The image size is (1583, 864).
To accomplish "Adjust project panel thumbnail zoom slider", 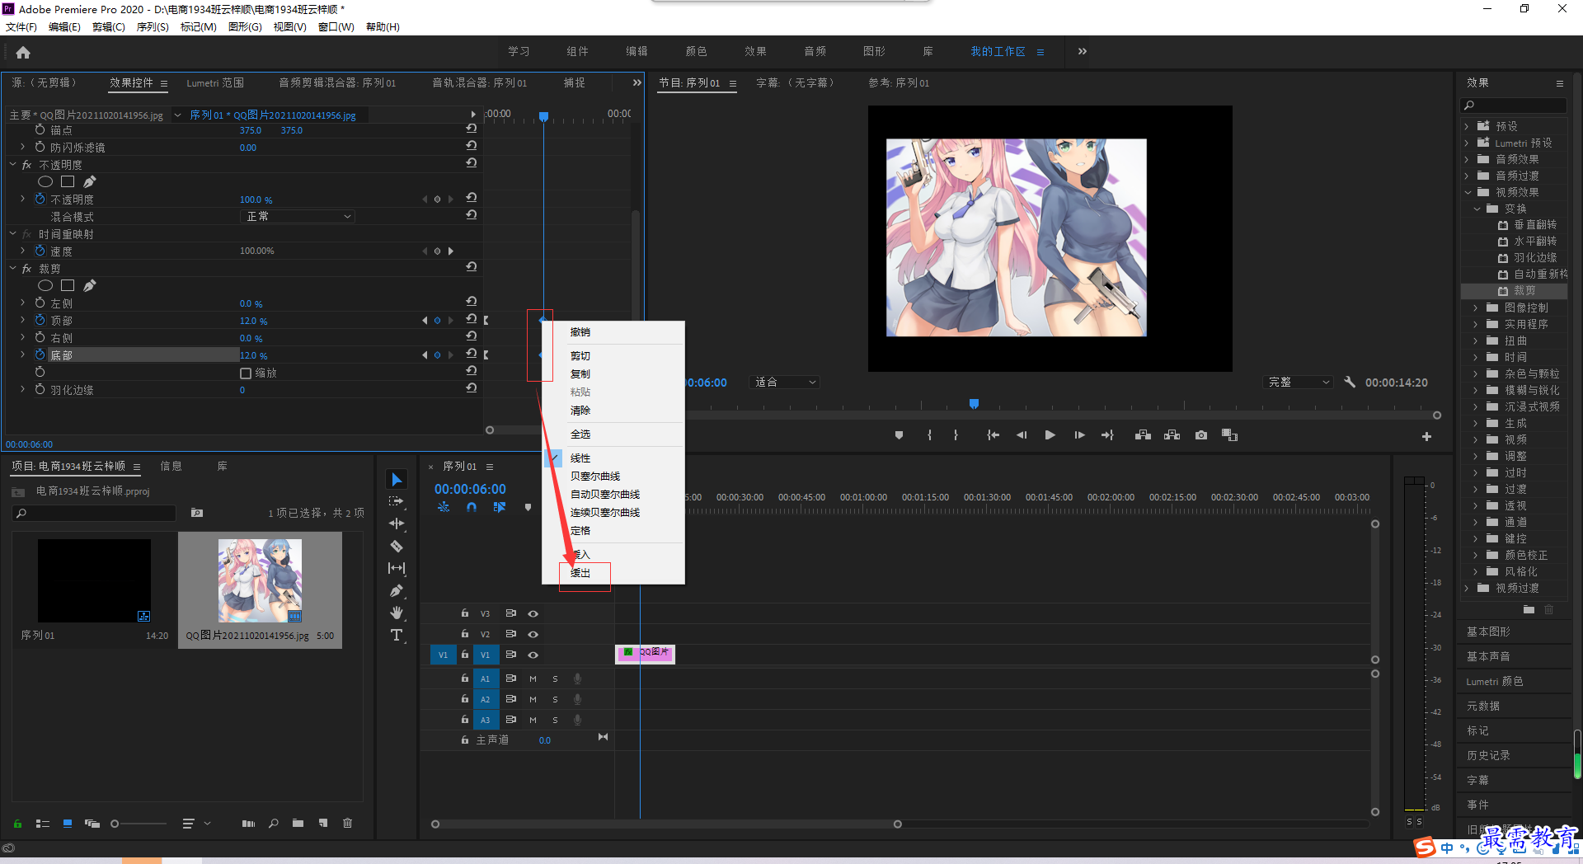I will pos(139,823).
